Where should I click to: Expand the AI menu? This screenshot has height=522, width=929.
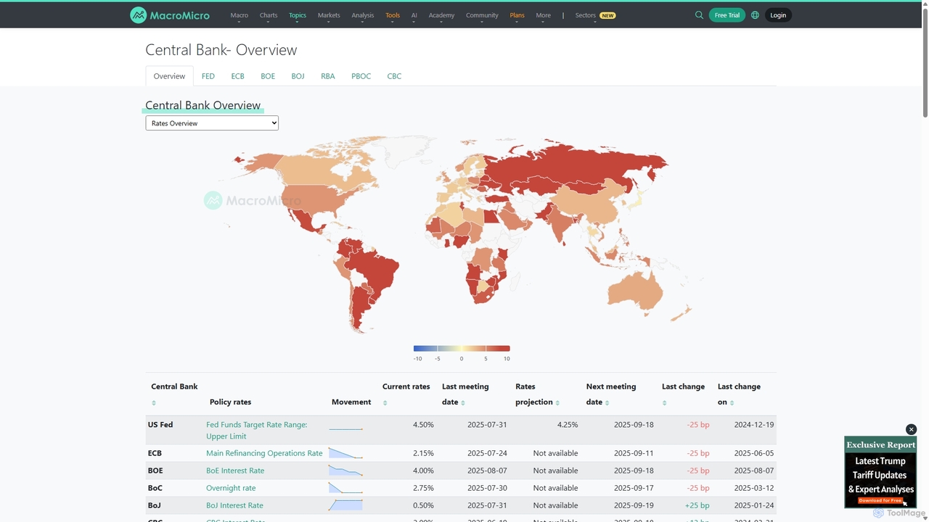pos(414,15)
